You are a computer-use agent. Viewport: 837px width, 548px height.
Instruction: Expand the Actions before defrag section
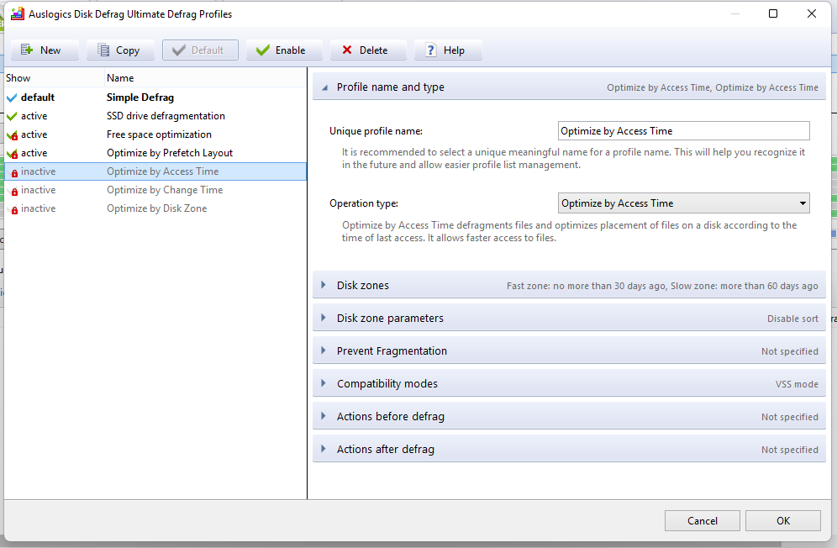pos(324,416)
